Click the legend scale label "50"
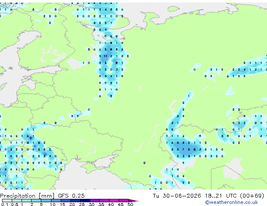The width and height of the screenshot is (267, 206). 131,204
